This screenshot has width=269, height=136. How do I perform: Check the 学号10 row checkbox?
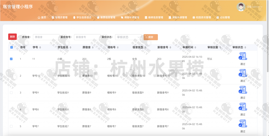coord(11,76)
